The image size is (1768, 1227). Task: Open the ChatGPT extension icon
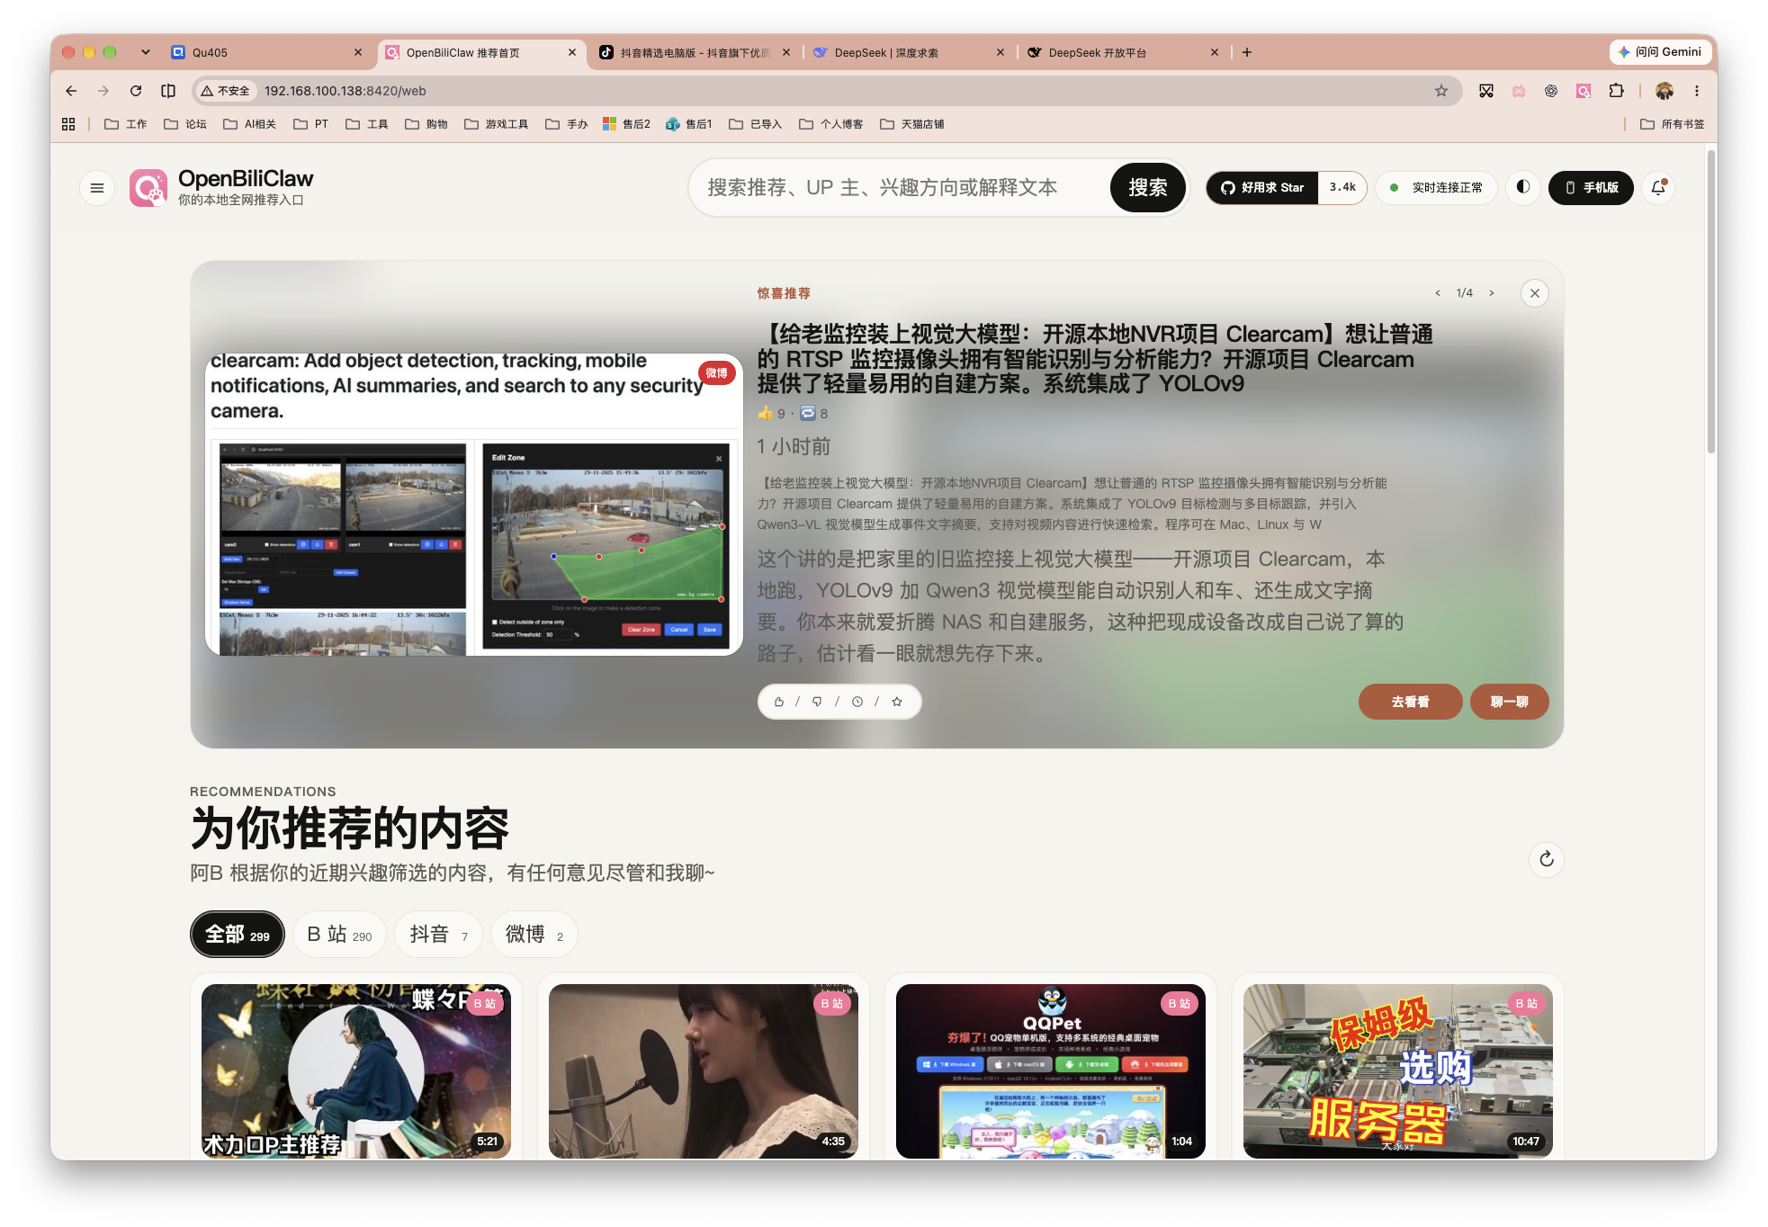pyautogui.click(x=1551, y=91)
